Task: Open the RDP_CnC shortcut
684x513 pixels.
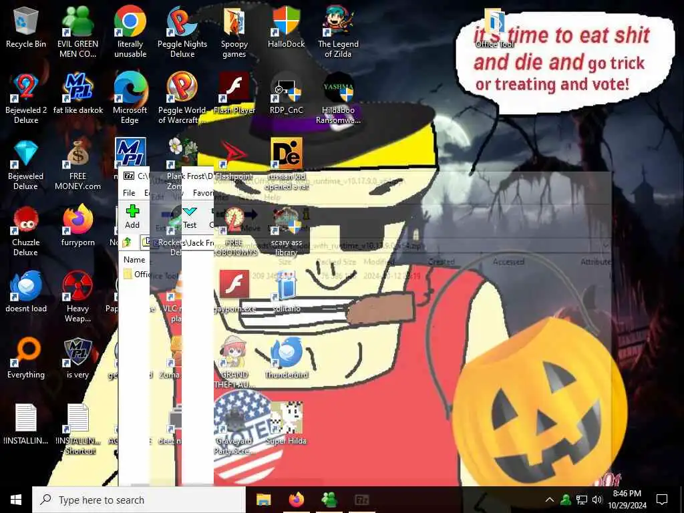Action: [286, 94]
